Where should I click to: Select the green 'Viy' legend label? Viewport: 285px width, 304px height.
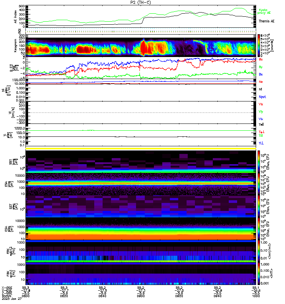[261, 112]
